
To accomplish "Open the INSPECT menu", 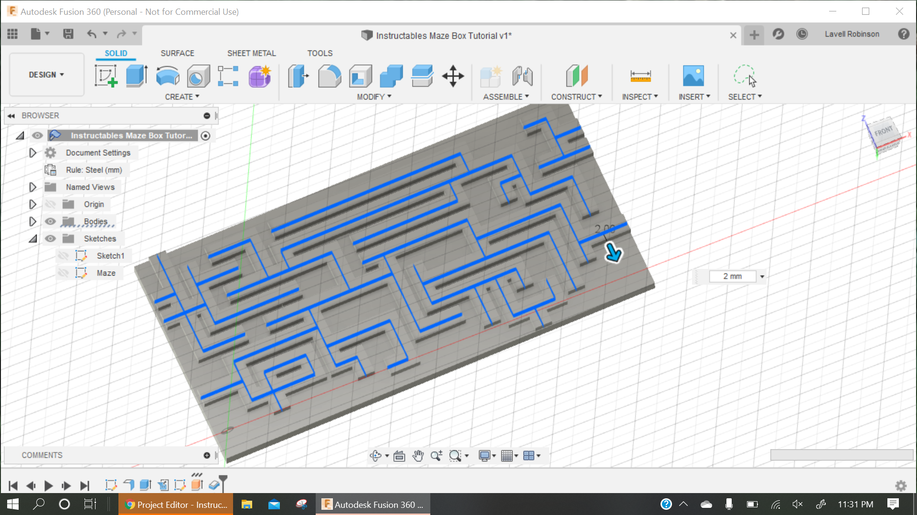I will click(x=640, y=97).
